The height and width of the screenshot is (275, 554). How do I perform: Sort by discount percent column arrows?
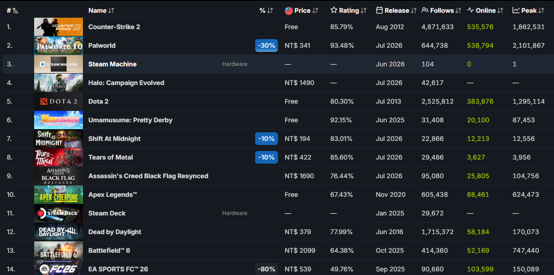click(x=270, y=10)
